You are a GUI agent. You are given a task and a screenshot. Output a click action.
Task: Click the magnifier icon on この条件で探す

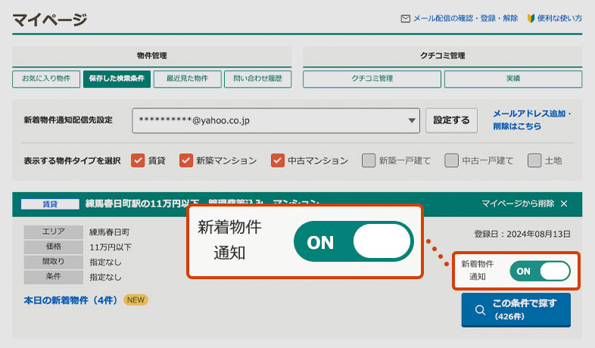480,309
